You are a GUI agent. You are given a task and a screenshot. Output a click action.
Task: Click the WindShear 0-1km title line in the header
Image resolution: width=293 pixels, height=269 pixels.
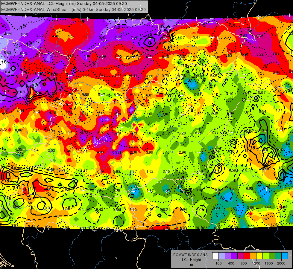pos(73,10)
